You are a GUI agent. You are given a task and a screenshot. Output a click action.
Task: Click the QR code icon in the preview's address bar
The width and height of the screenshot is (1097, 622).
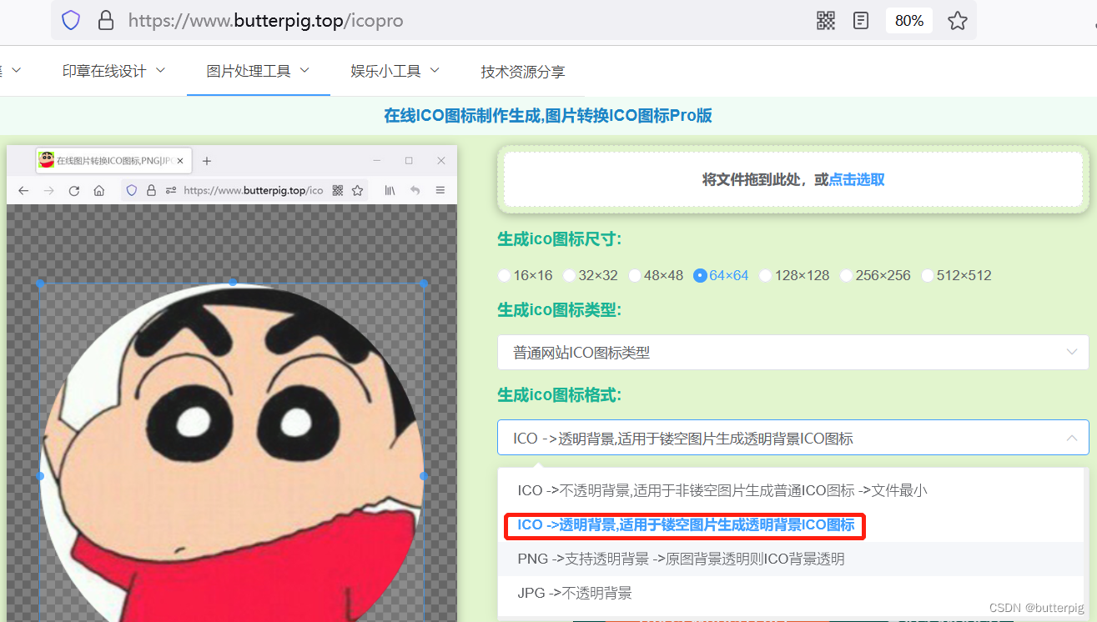tap(338, 190)
